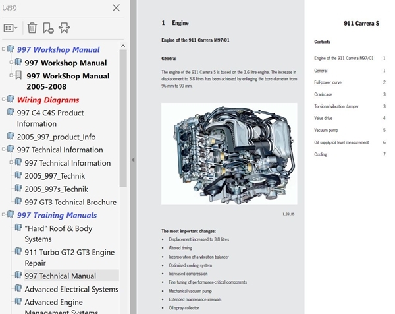The image size is (395, 314).
Task: Click the contents entry 'Cooling'
Action: click(x=321, y=154)
